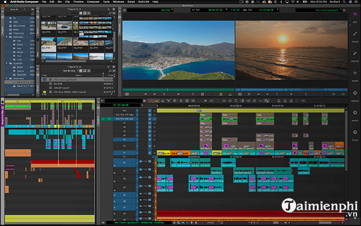This screenshot has height=226, width=361.
Task: Open the File menu
Action: pyautogui.click(x=44, y=2)
